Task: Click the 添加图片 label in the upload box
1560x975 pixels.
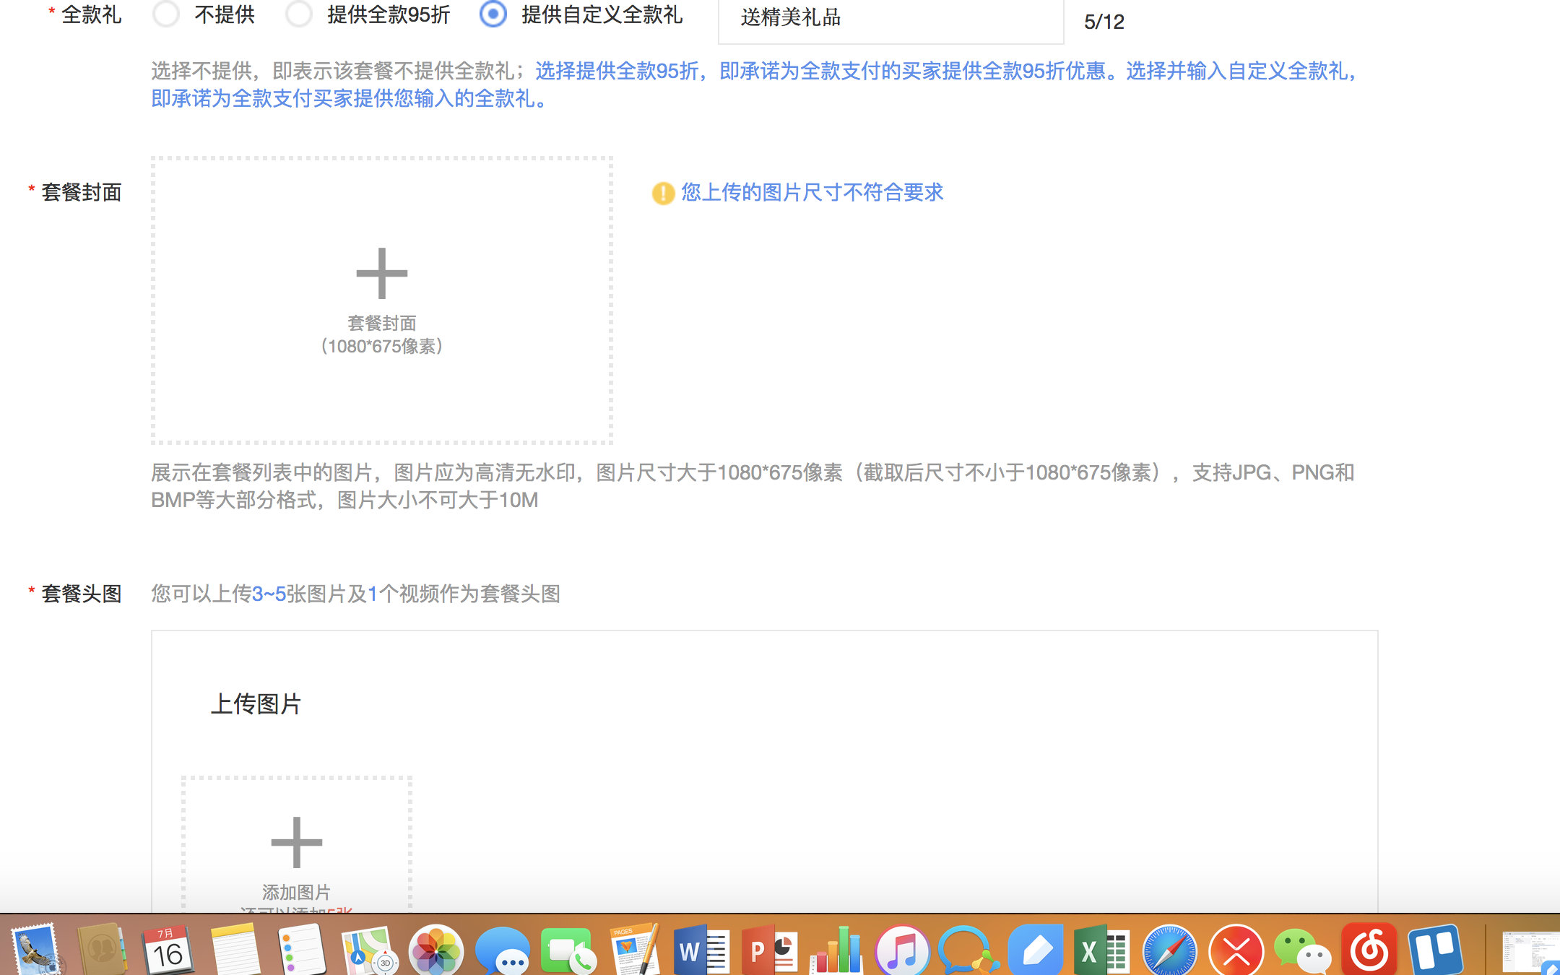Action: [296, 892]
